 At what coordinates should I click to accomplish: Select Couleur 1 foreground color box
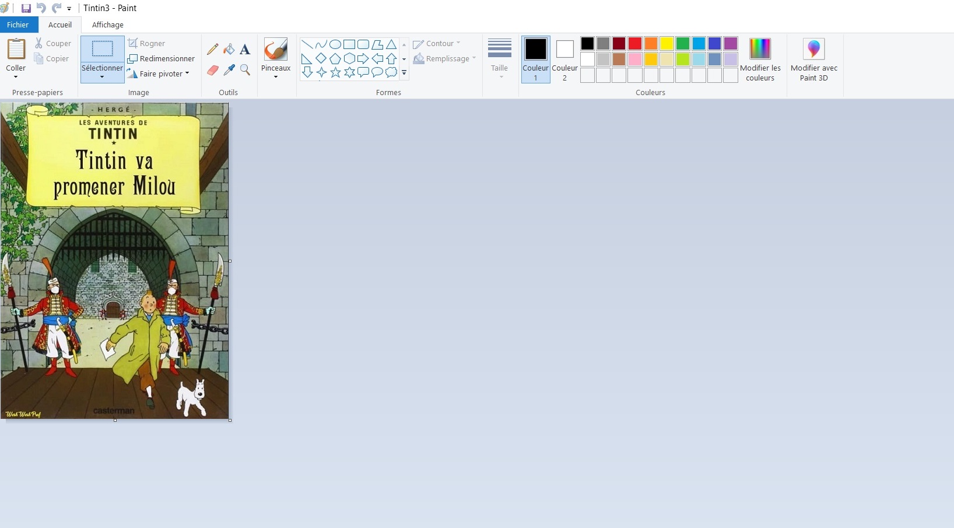point(536,60)
